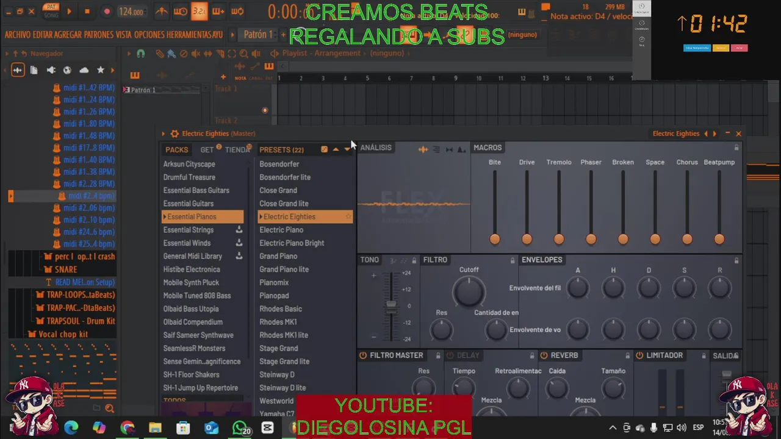The height and width of the screenshot is (439, 781).
Task: Open browser starred favorites tab icon
Action: (x=101, y=70)
